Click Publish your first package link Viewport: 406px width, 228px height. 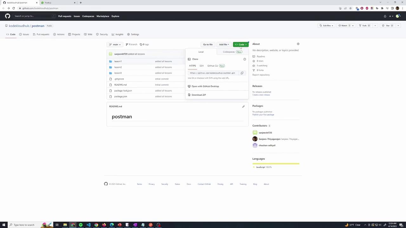click(263, 115)
